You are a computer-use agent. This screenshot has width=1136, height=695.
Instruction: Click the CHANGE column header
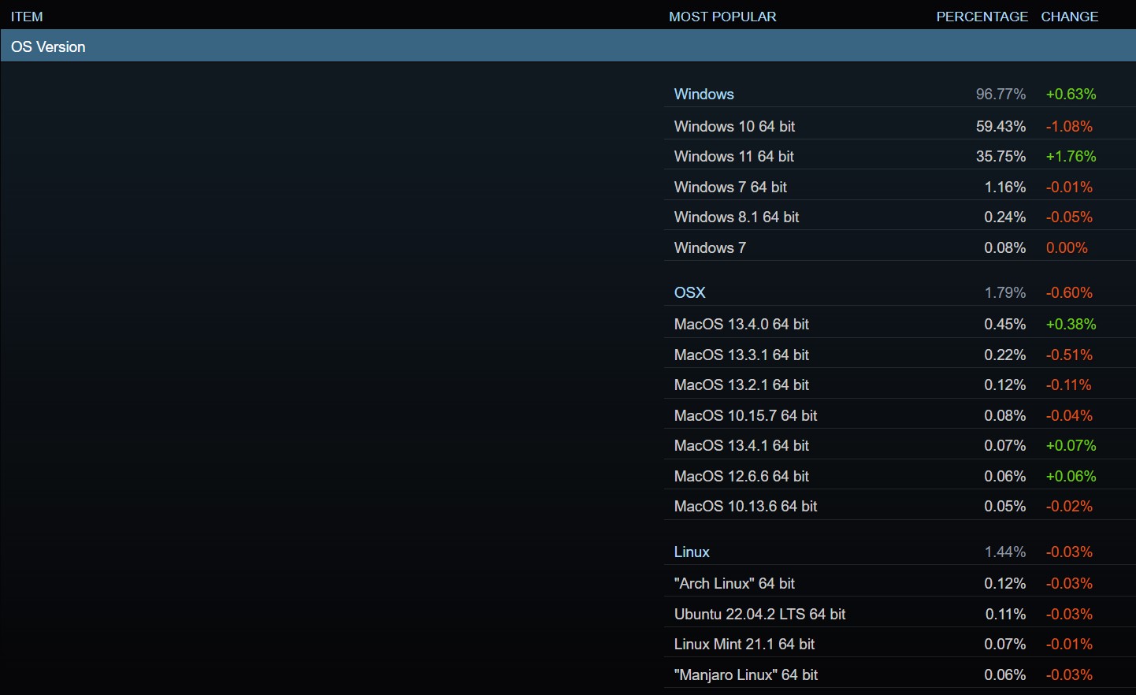pyautogui.click(x=1069, y=17)
